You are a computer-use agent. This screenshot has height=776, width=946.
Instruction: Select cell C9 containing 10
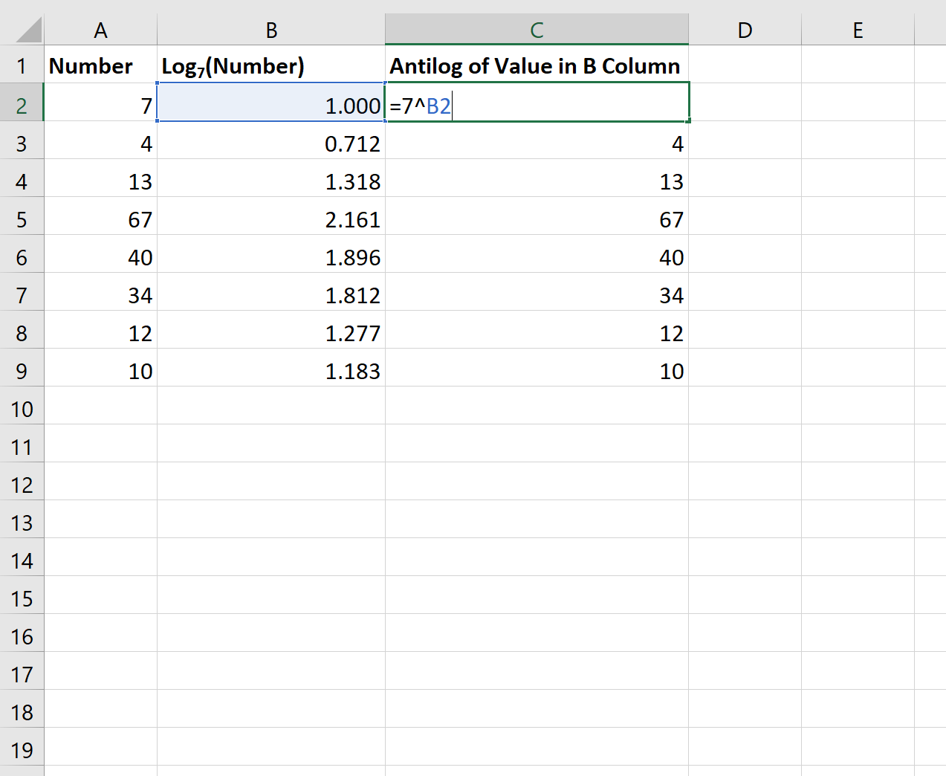[x=537, y=370]
